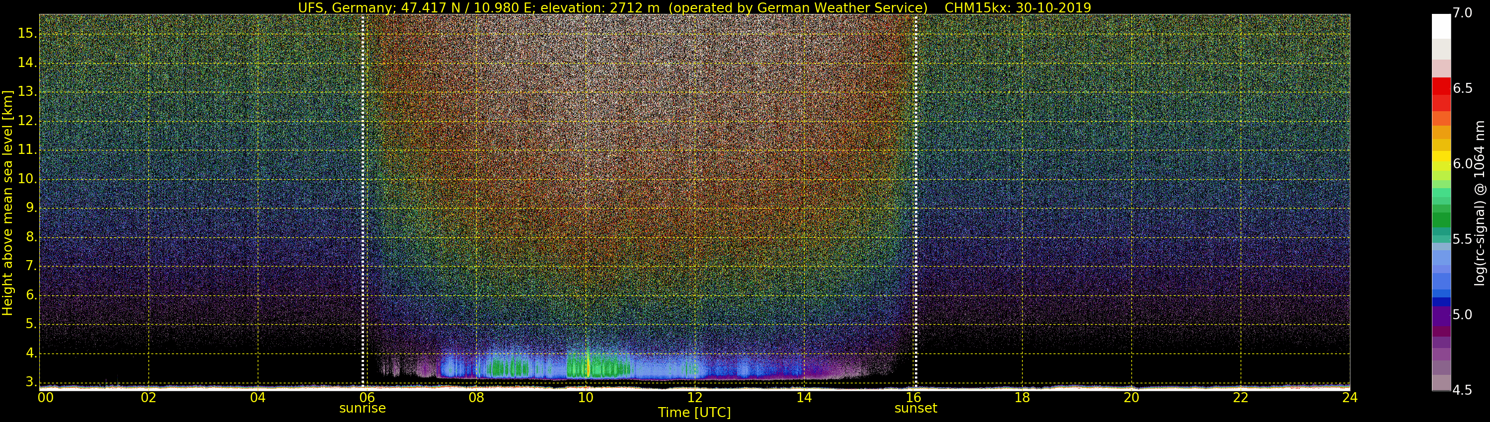
Task: Click the 08 tick on the time axis
Action: click(476, 398)
